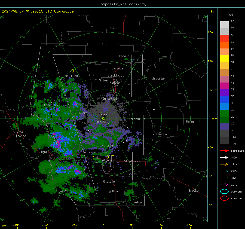Click the Vulcan city label

pos(138,202)
